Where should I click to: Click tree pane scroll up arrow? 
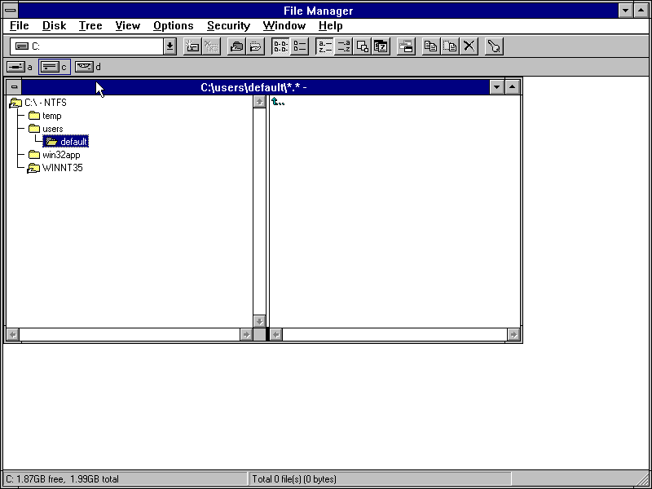[259, 102]
